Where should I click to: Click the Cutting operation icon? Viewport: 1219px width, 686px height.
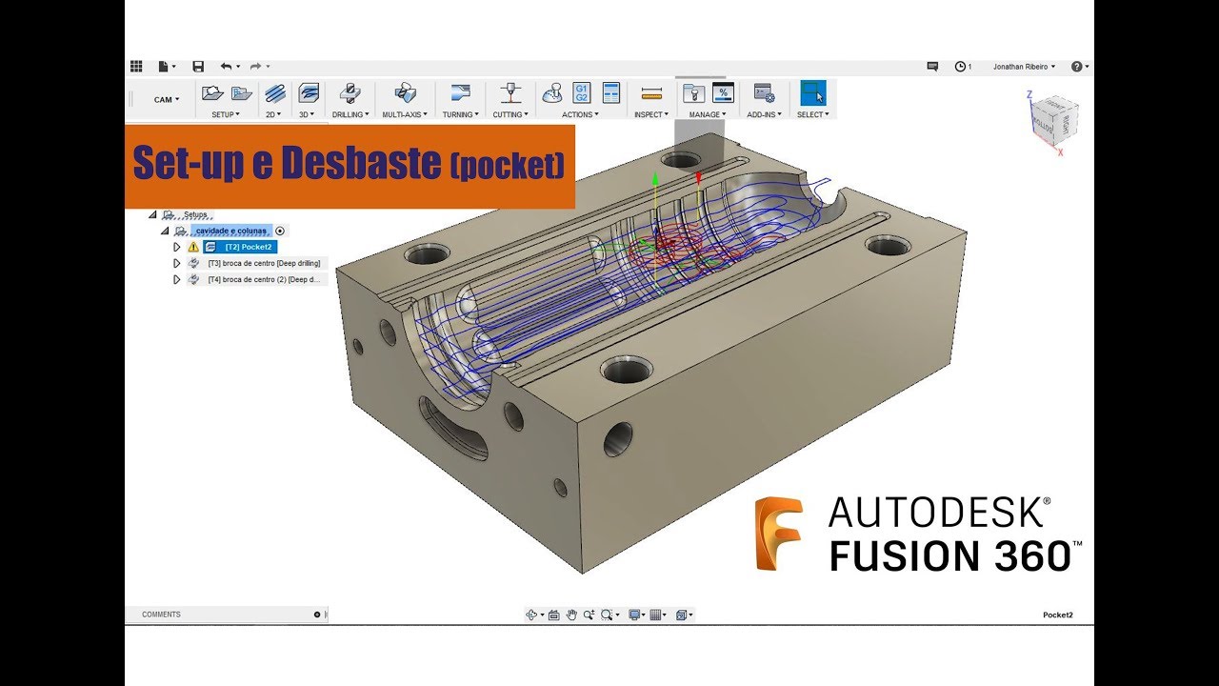pos(512,93)
